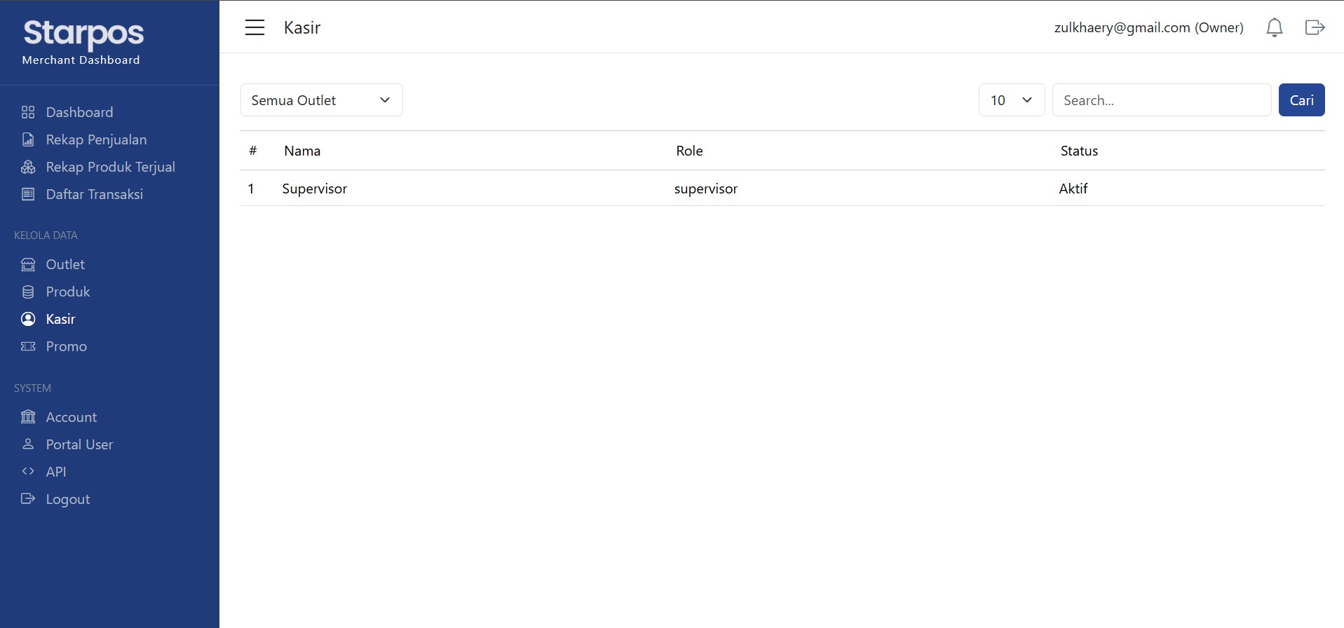This screenshot has width=1344, height=628.
Task: Click the API code brackets icon
Action: (x=28, y=472)
